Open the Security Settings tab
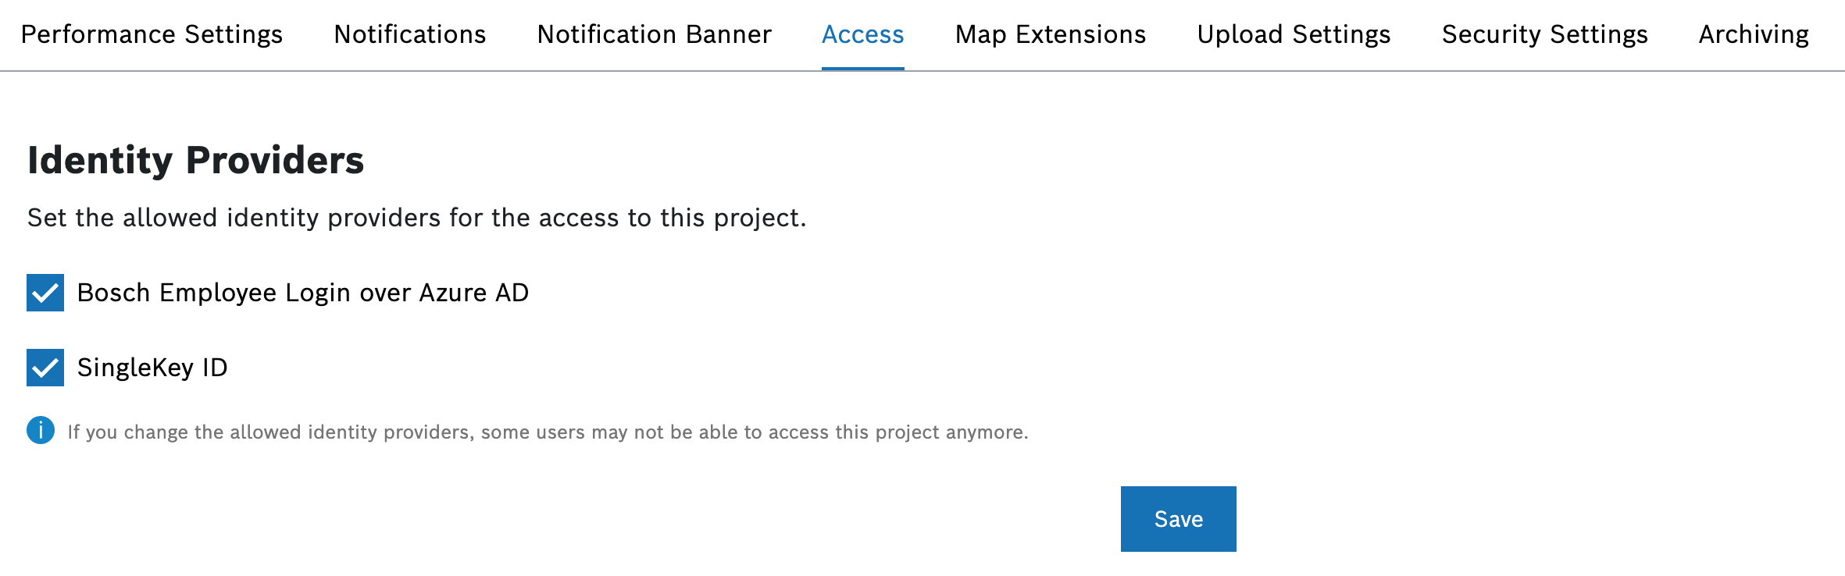 coord(1545,34)
